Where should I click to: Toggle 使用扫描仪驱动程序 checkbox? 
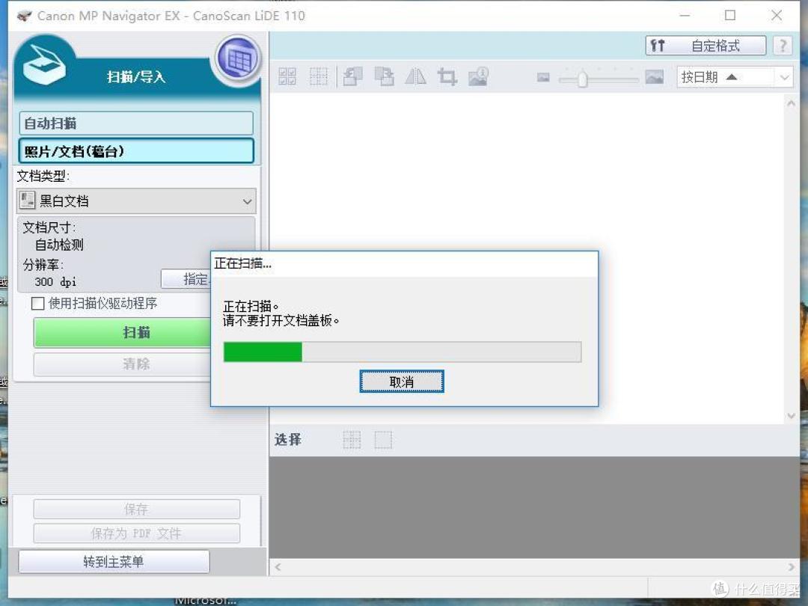pos(37,304)
